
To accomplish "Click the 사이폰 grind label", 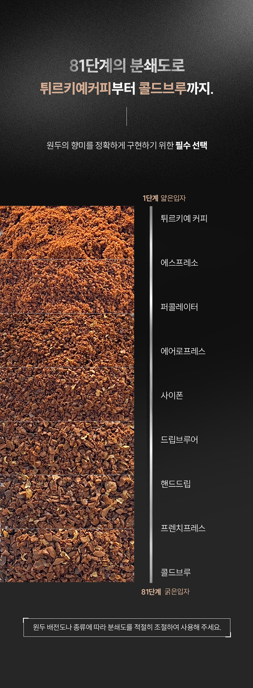I will pos(172,395).
